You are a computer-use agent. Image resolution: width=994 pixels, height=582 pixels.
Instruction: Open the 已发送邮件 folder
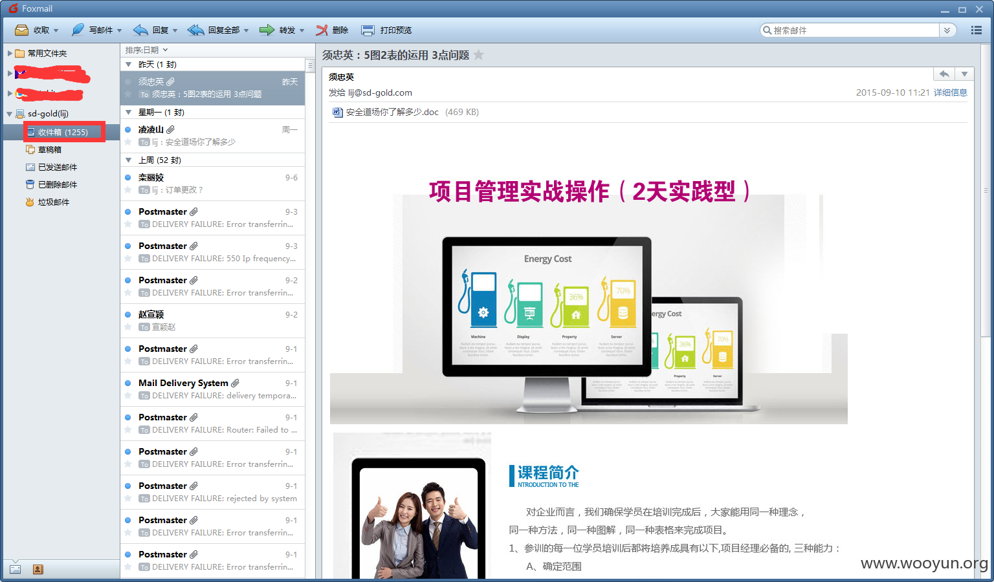52,167
